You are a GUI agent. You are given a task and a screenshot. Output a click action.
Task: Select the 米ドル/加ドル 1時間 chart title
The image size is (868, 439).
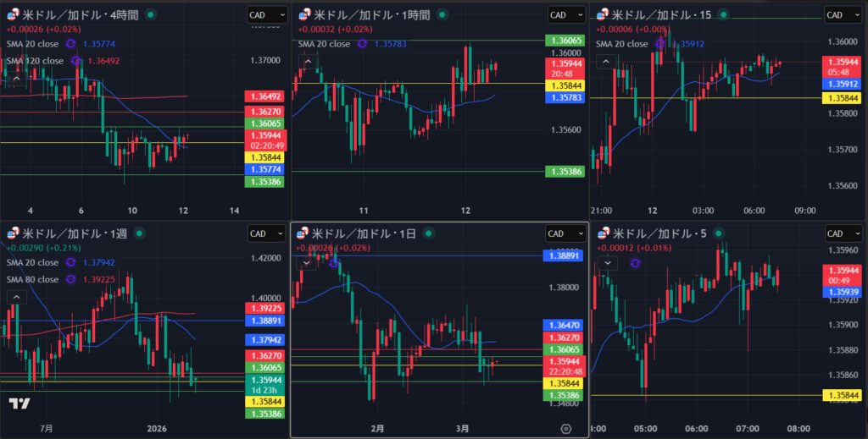[371, 15]
